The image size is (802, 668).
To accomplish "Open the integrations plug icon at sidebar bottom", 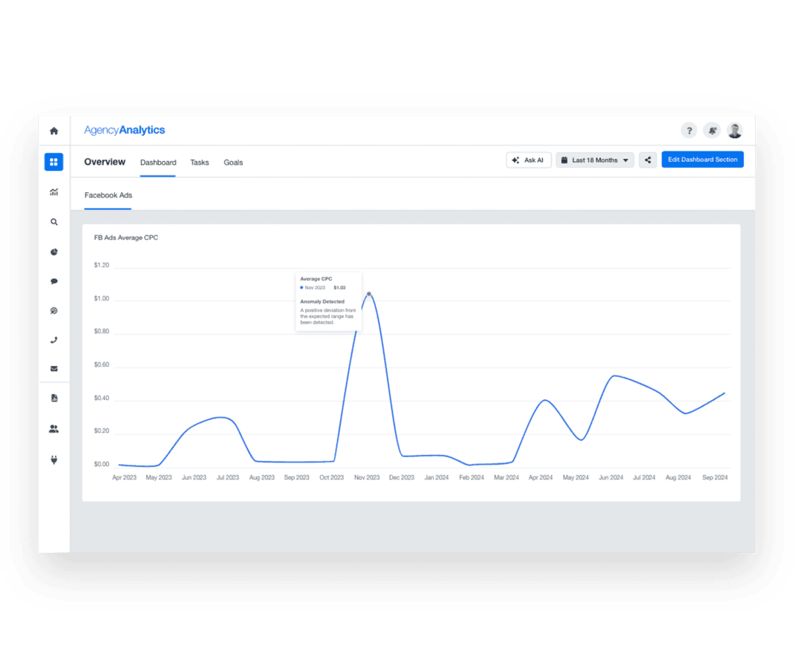I will [53, 458].
